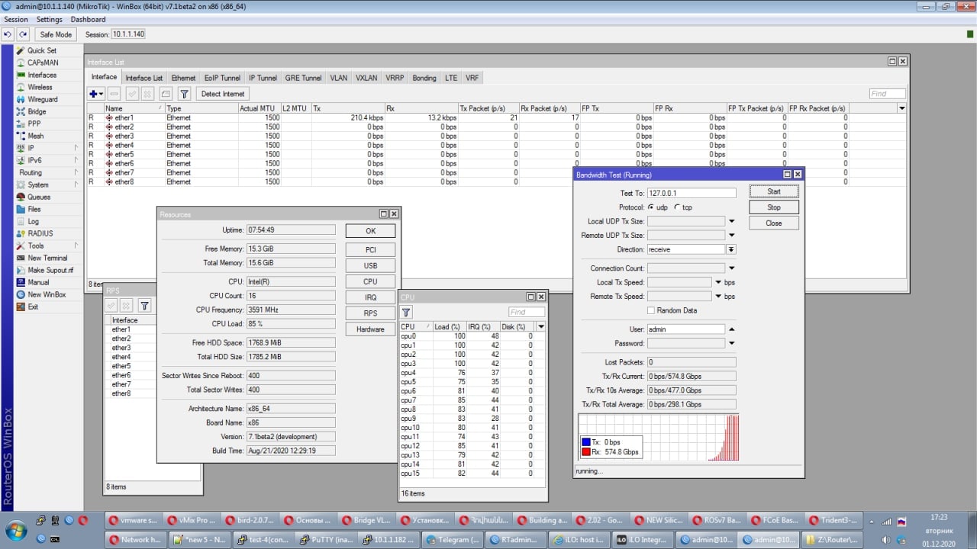Expand Password field arrow
The width and height of the screenshot is (977, 549).
coord(731,343)
